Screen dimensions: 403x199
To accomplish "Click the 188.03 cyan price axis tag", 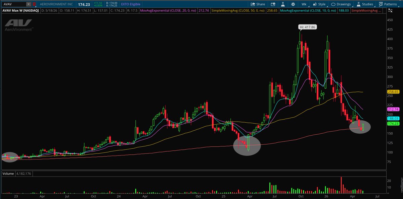I will [393, 118].
